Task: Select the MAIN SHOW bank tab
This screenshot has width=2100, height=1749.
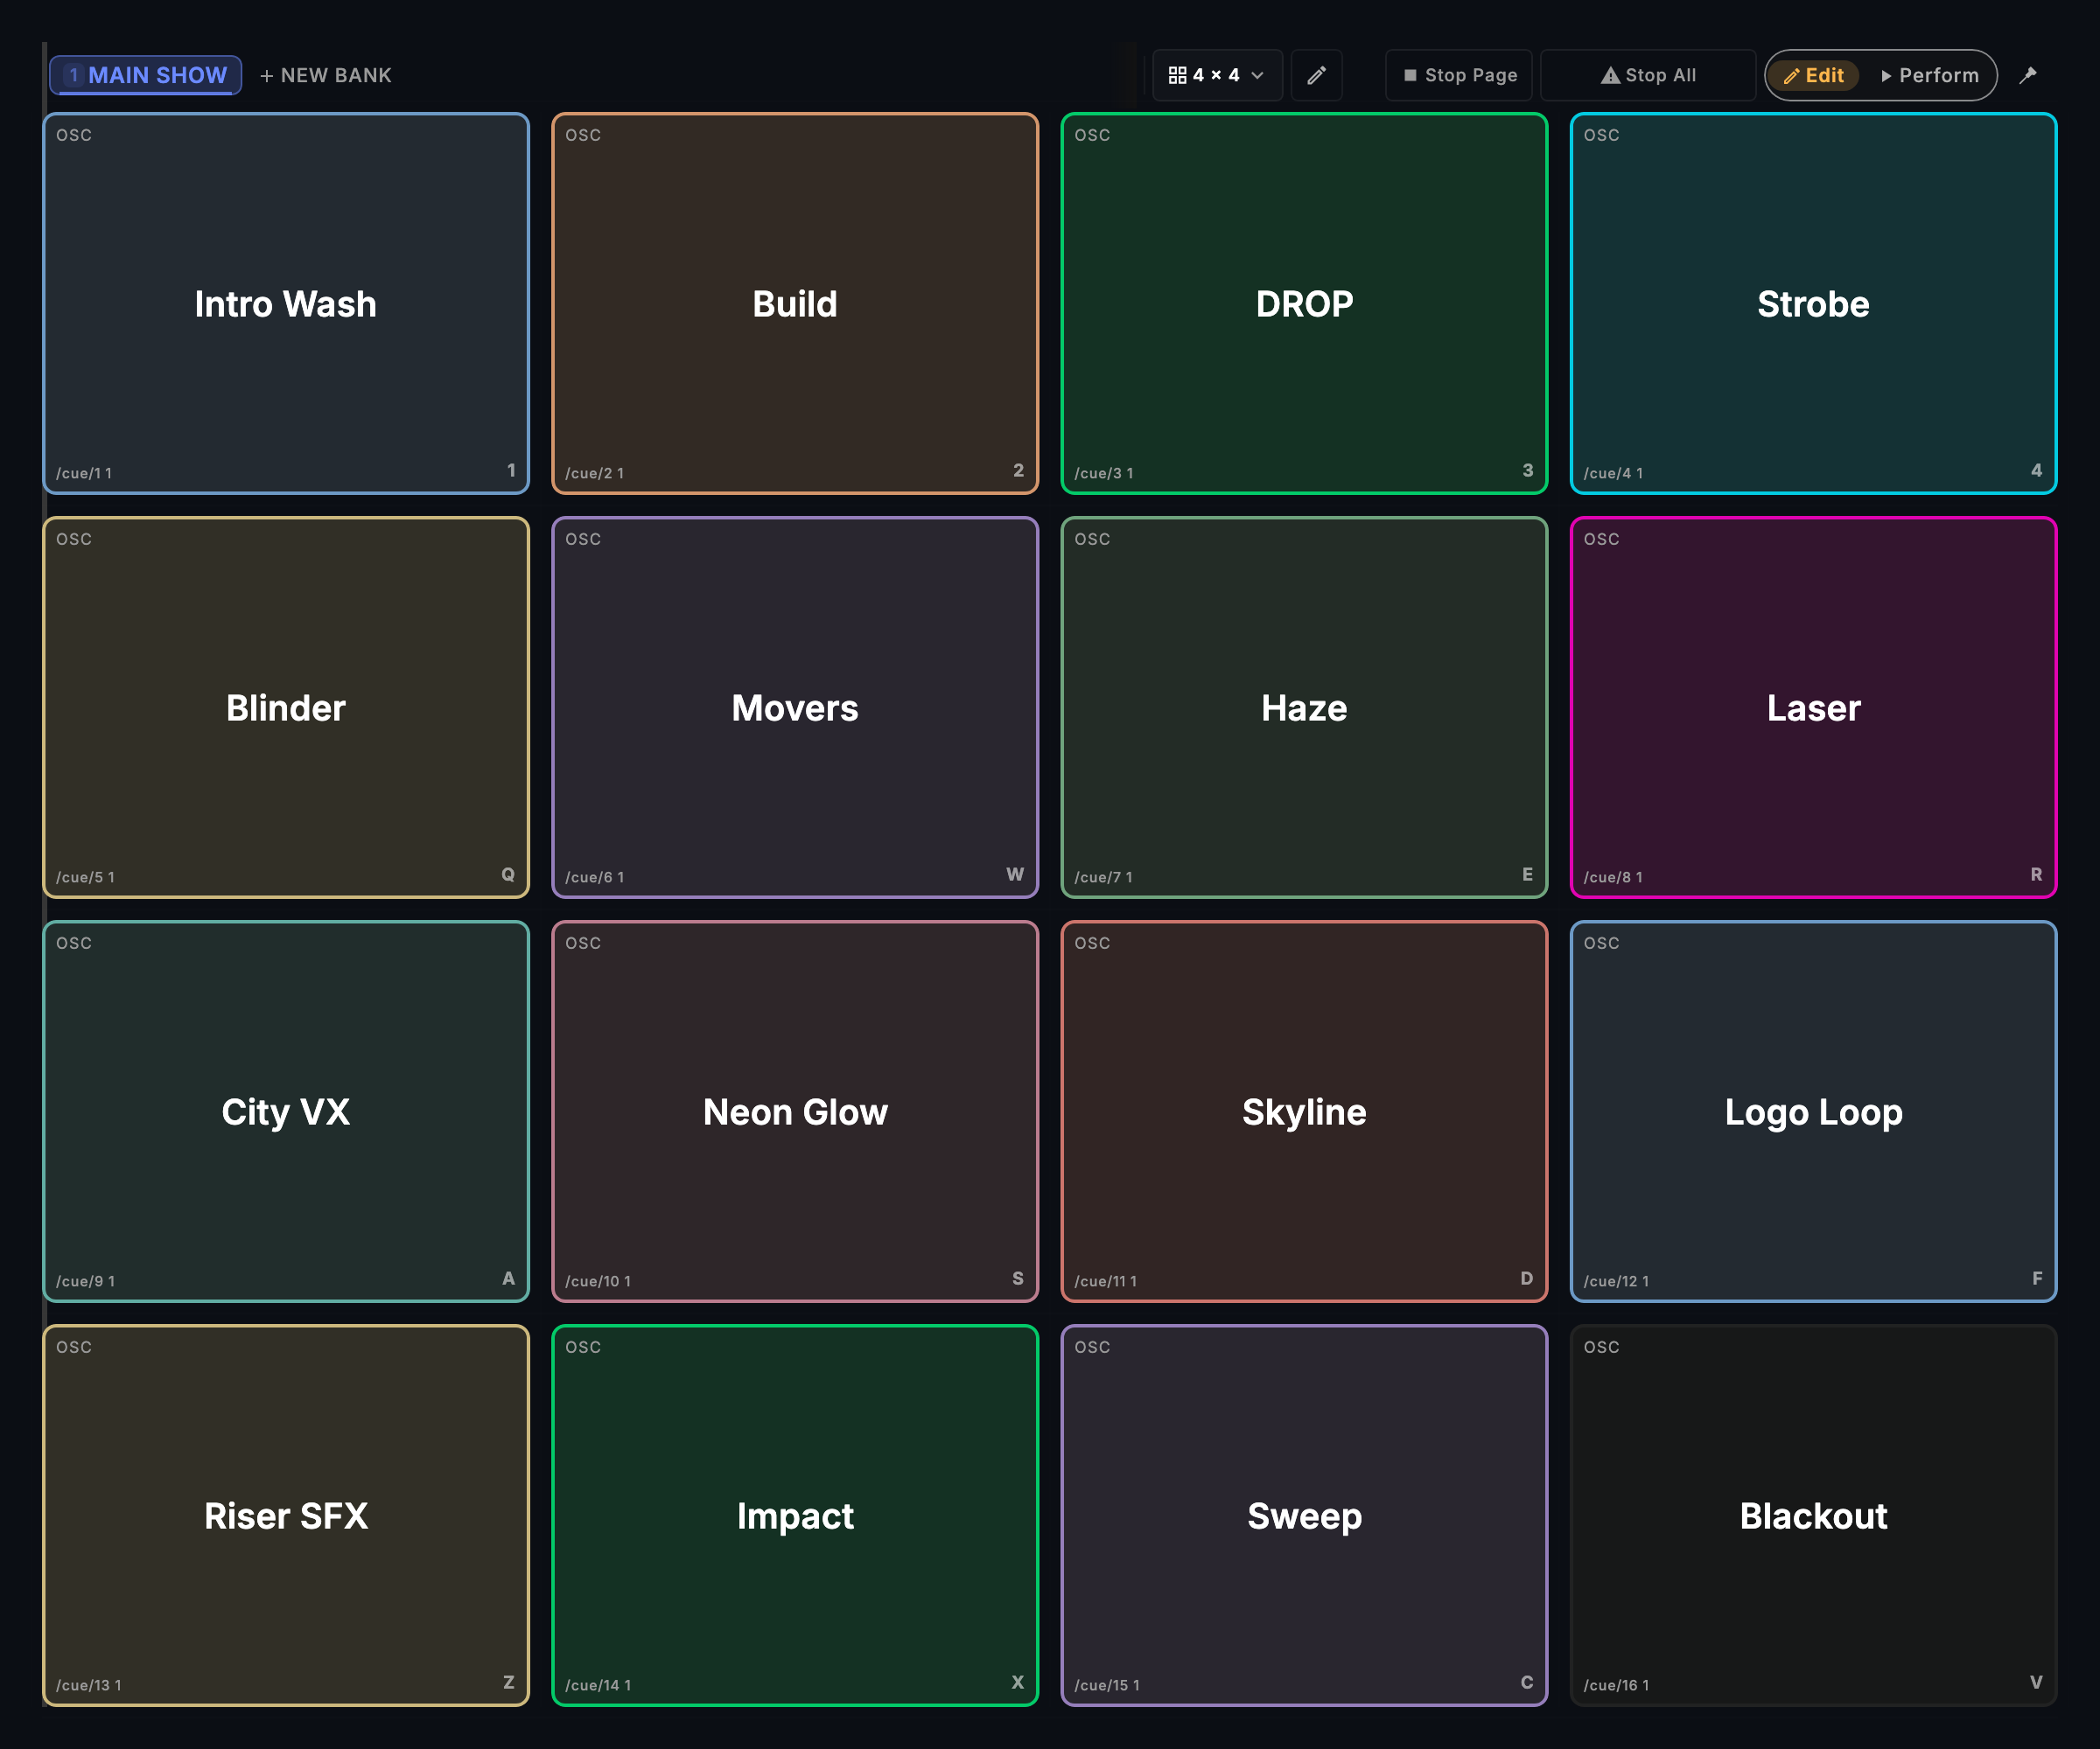Action: tap(146, 75)
